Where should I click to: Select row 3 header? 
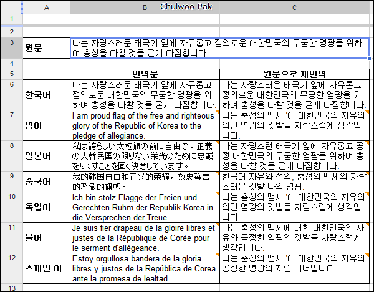tap(12, 48)
